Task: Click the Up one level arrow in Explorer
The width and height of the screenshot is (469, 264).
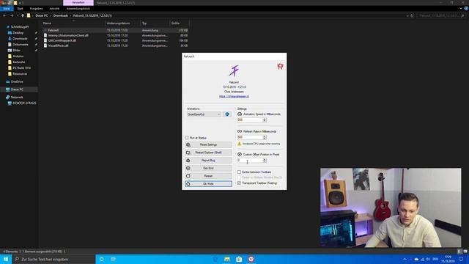Action: (x=23, y=15)
